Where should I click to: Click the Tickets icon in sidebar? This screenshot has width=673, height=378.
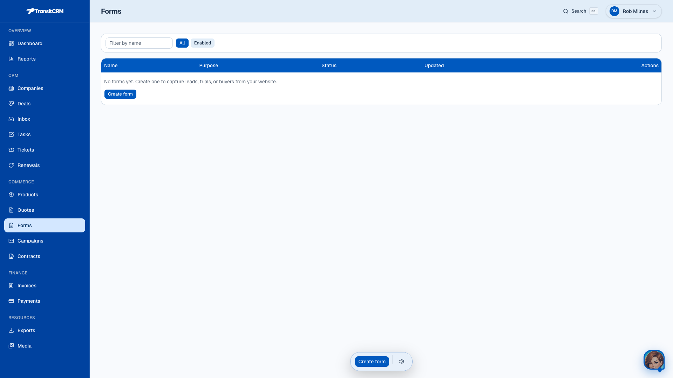click(11, 150)
